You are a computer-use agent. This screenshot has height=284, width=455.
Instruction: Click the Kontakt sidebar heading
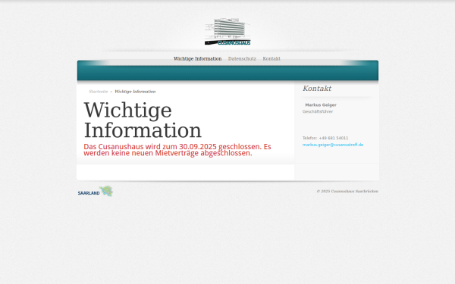(317, 89)
